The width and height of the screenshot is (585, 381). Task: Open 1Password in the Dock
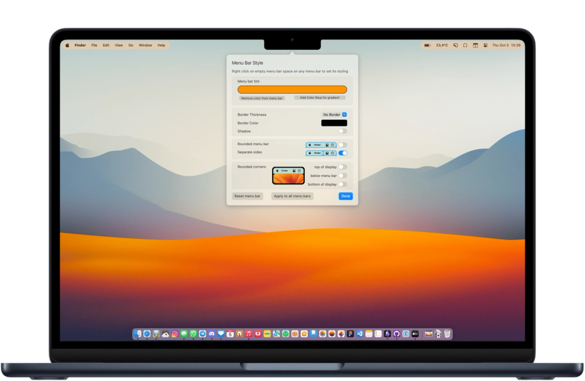(406, 334)
